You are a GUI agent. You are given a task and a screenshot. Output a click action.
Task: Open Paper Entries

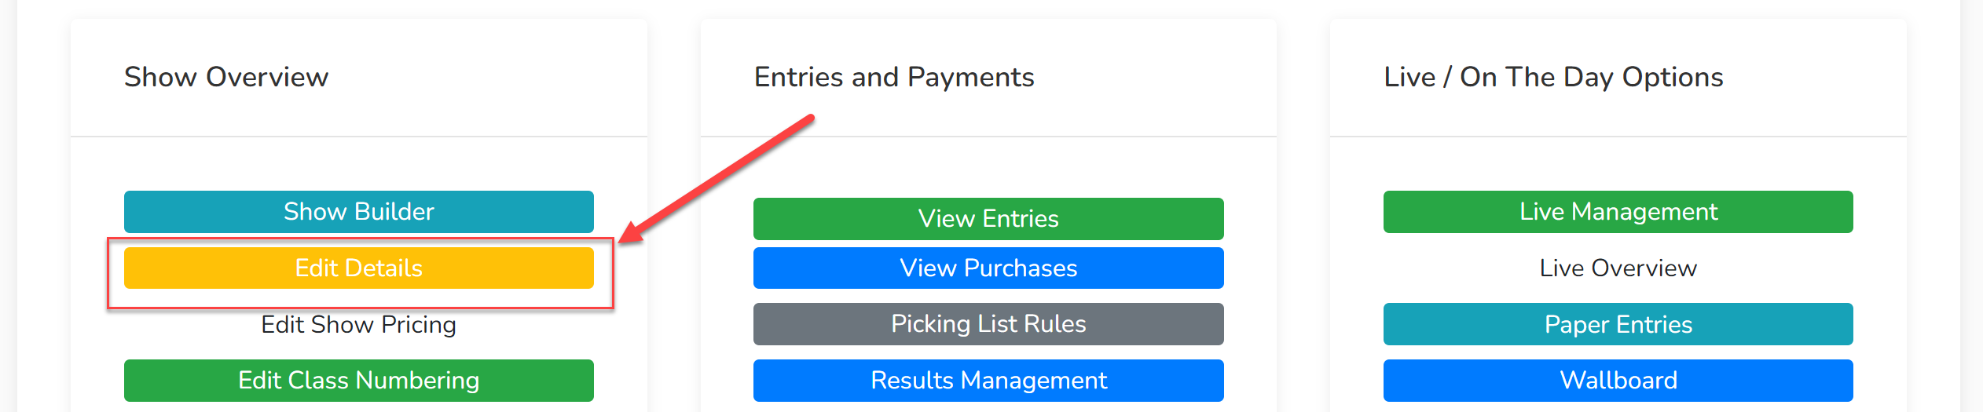[1618, 324]
